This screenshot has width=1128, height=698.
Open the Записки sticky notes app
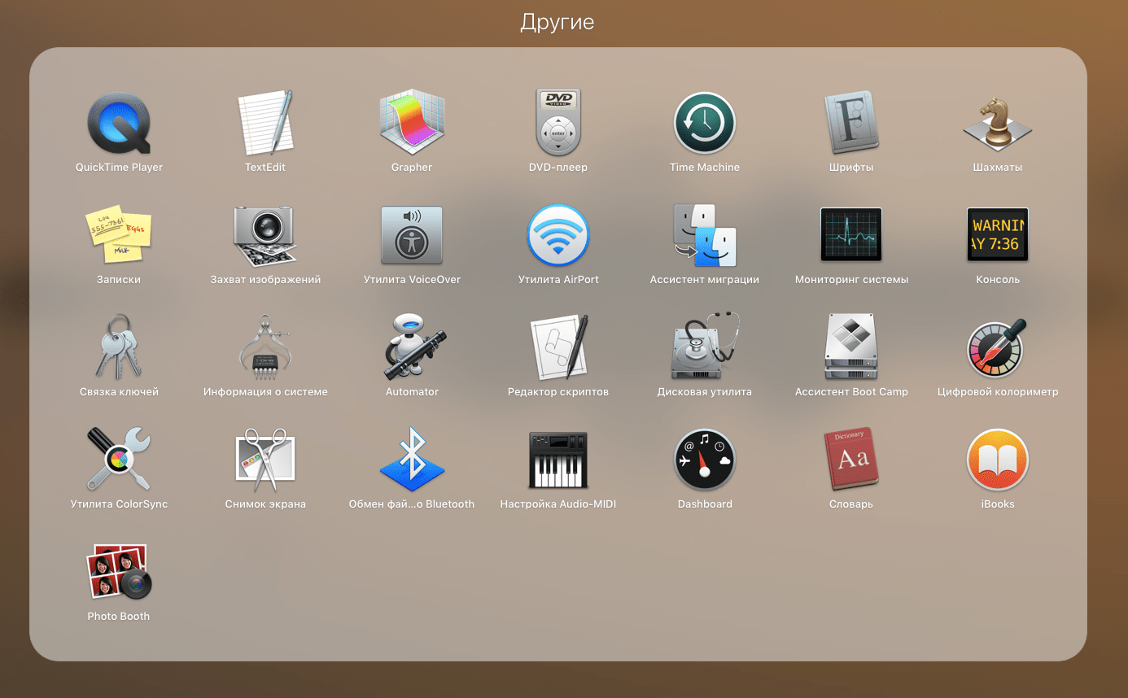pyautogui.click(x=119, y=235)
